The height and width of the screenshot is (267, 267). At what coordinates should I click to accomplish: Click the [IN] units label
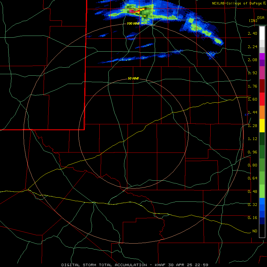pyautogui.click(x=253, y=20)
